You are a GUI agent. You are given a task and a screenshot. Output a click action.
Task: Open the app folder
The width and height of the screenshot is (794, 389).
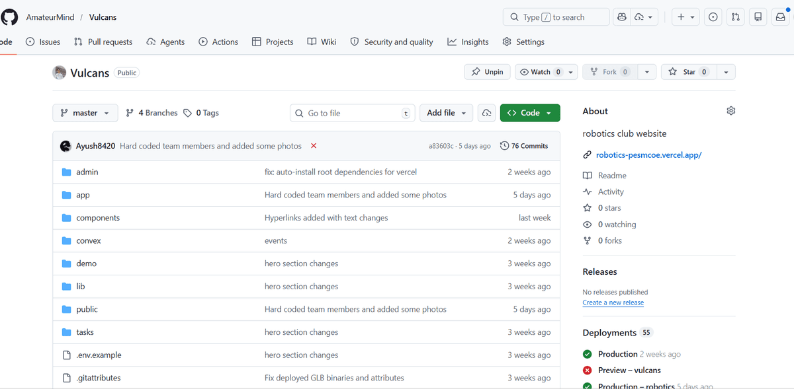tap(83, 195)
